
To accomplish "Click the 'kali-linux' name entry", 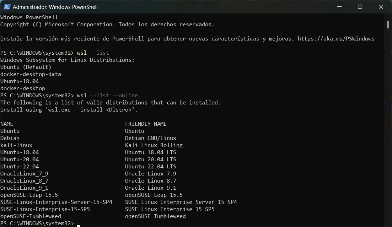I will 16,145.
